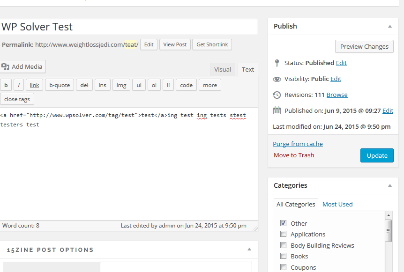Click the Visibility eye icon

(277, 79)
